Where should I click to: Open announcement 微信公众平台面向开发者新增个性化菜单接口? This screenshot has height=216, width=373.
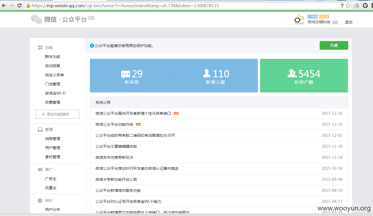(x=133, y=113)
